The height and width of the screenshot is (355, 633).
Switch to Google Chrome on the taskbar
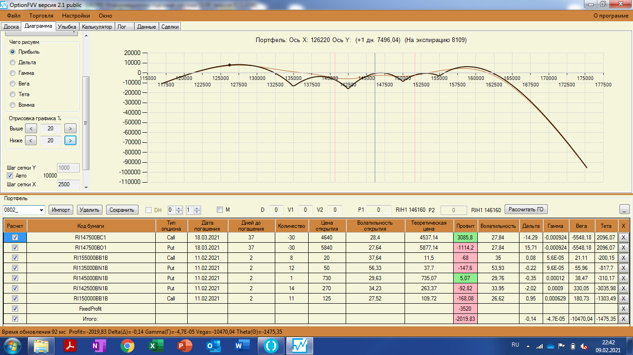[127, 346]
